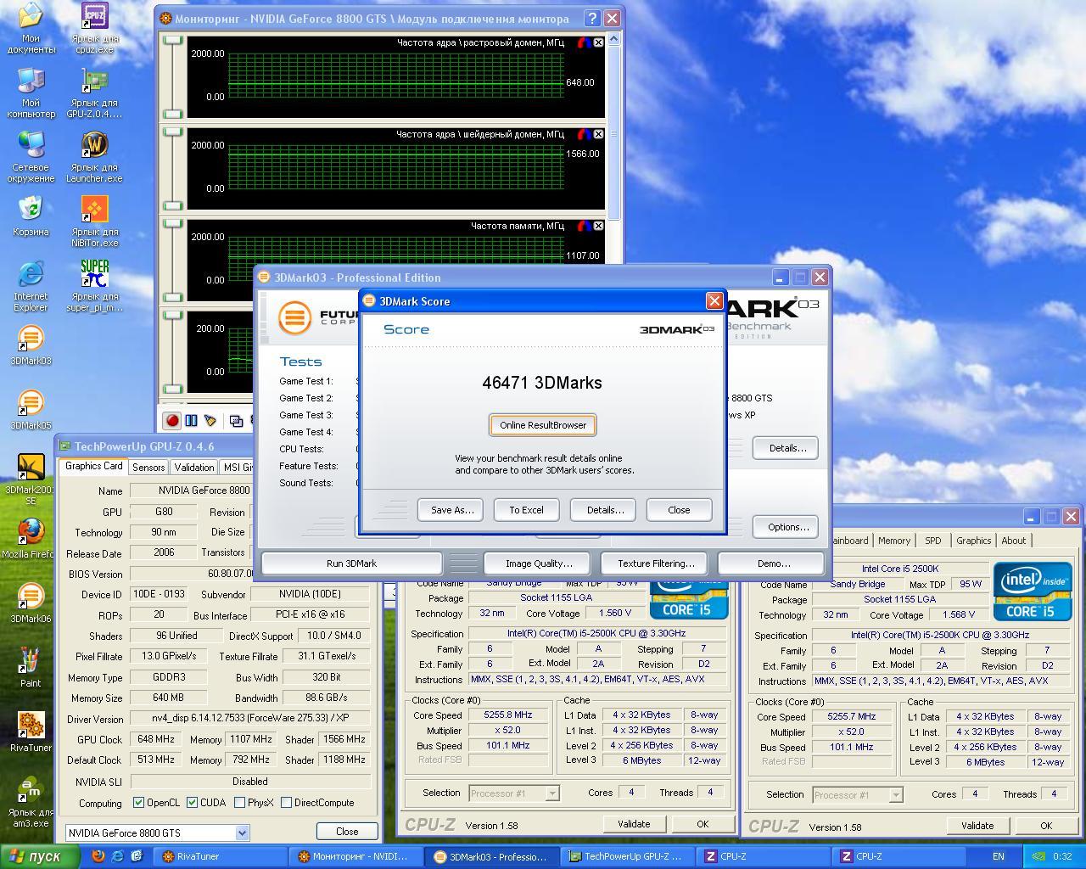1086x869 pixels.
Task: Open the GPU-Z shortcut on desktop
Action: click(x=95, y=93)
